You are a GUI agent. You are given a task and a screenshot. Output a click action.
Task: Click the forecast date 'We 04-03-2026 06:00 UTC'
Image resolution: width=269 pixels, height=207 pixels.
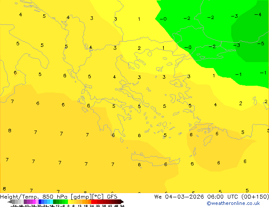pos(197,197)
